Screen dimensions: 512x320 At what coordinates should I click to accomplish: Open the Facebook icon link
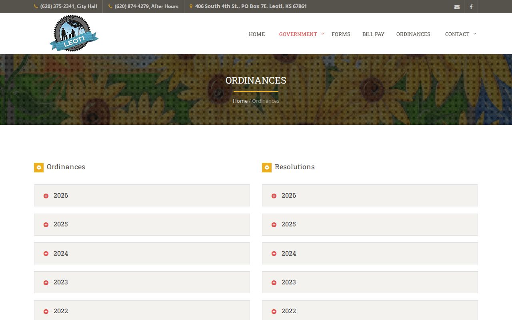coord(471,7)
